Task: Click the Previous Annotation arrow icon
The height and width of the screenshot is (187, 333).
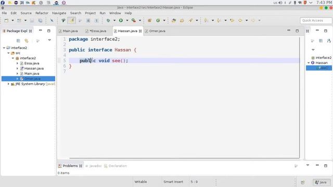Action: [x=219, y=20]
